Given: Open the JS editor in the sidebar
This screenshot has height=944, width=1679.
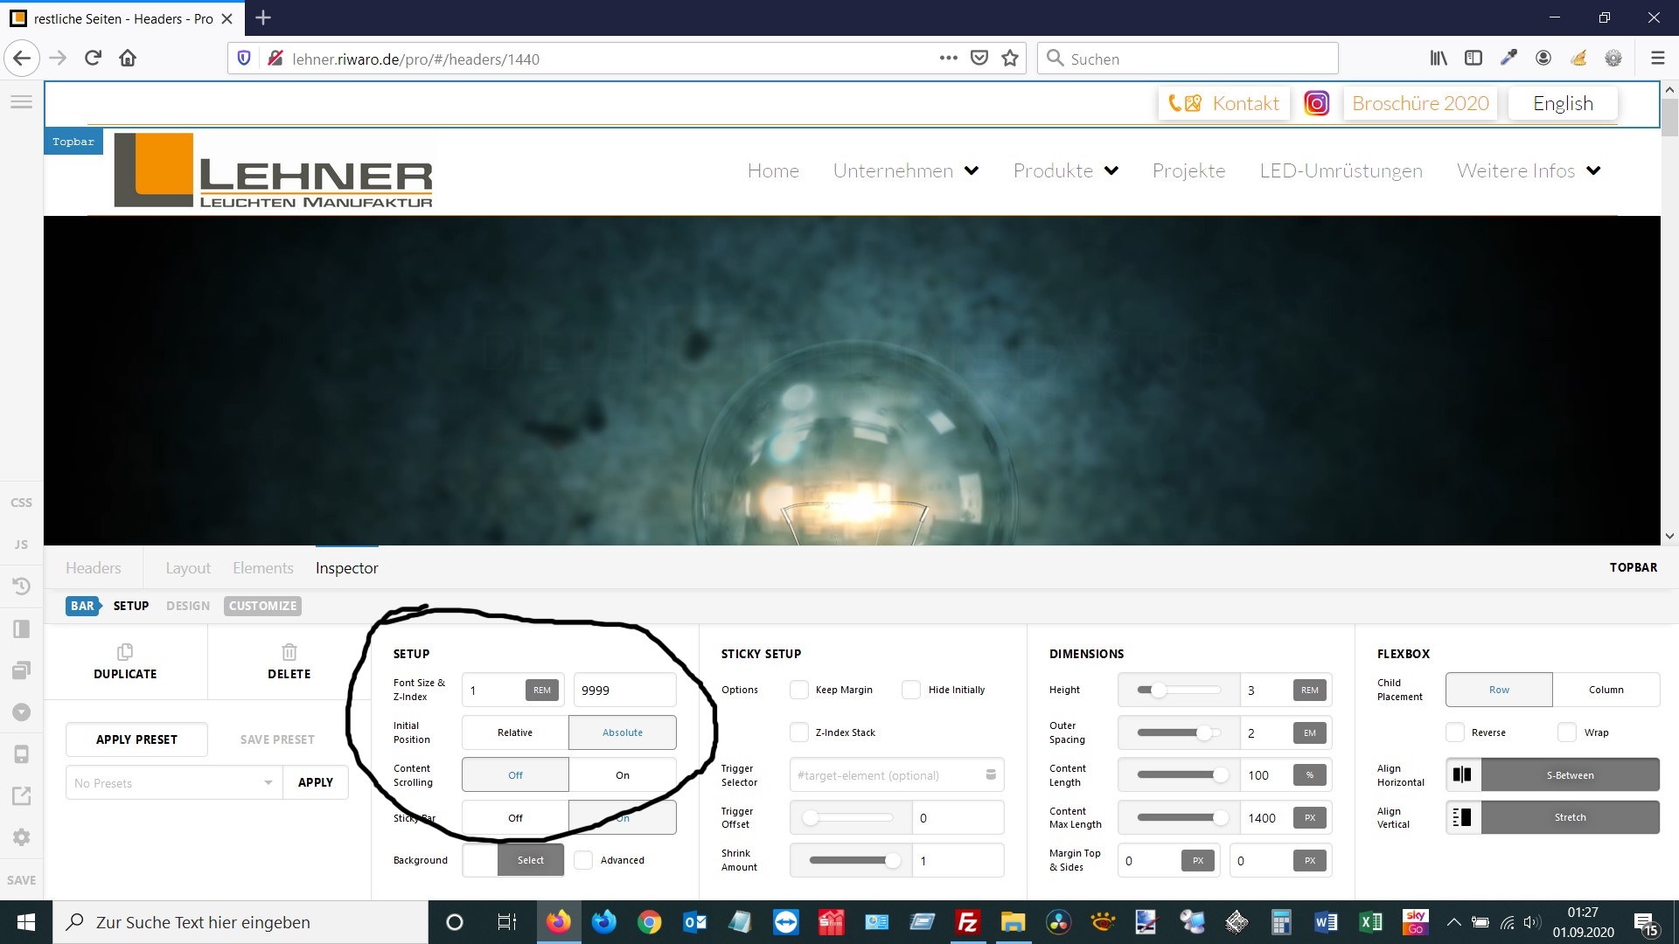Looking at the screenshot, I should click(21, 545).
